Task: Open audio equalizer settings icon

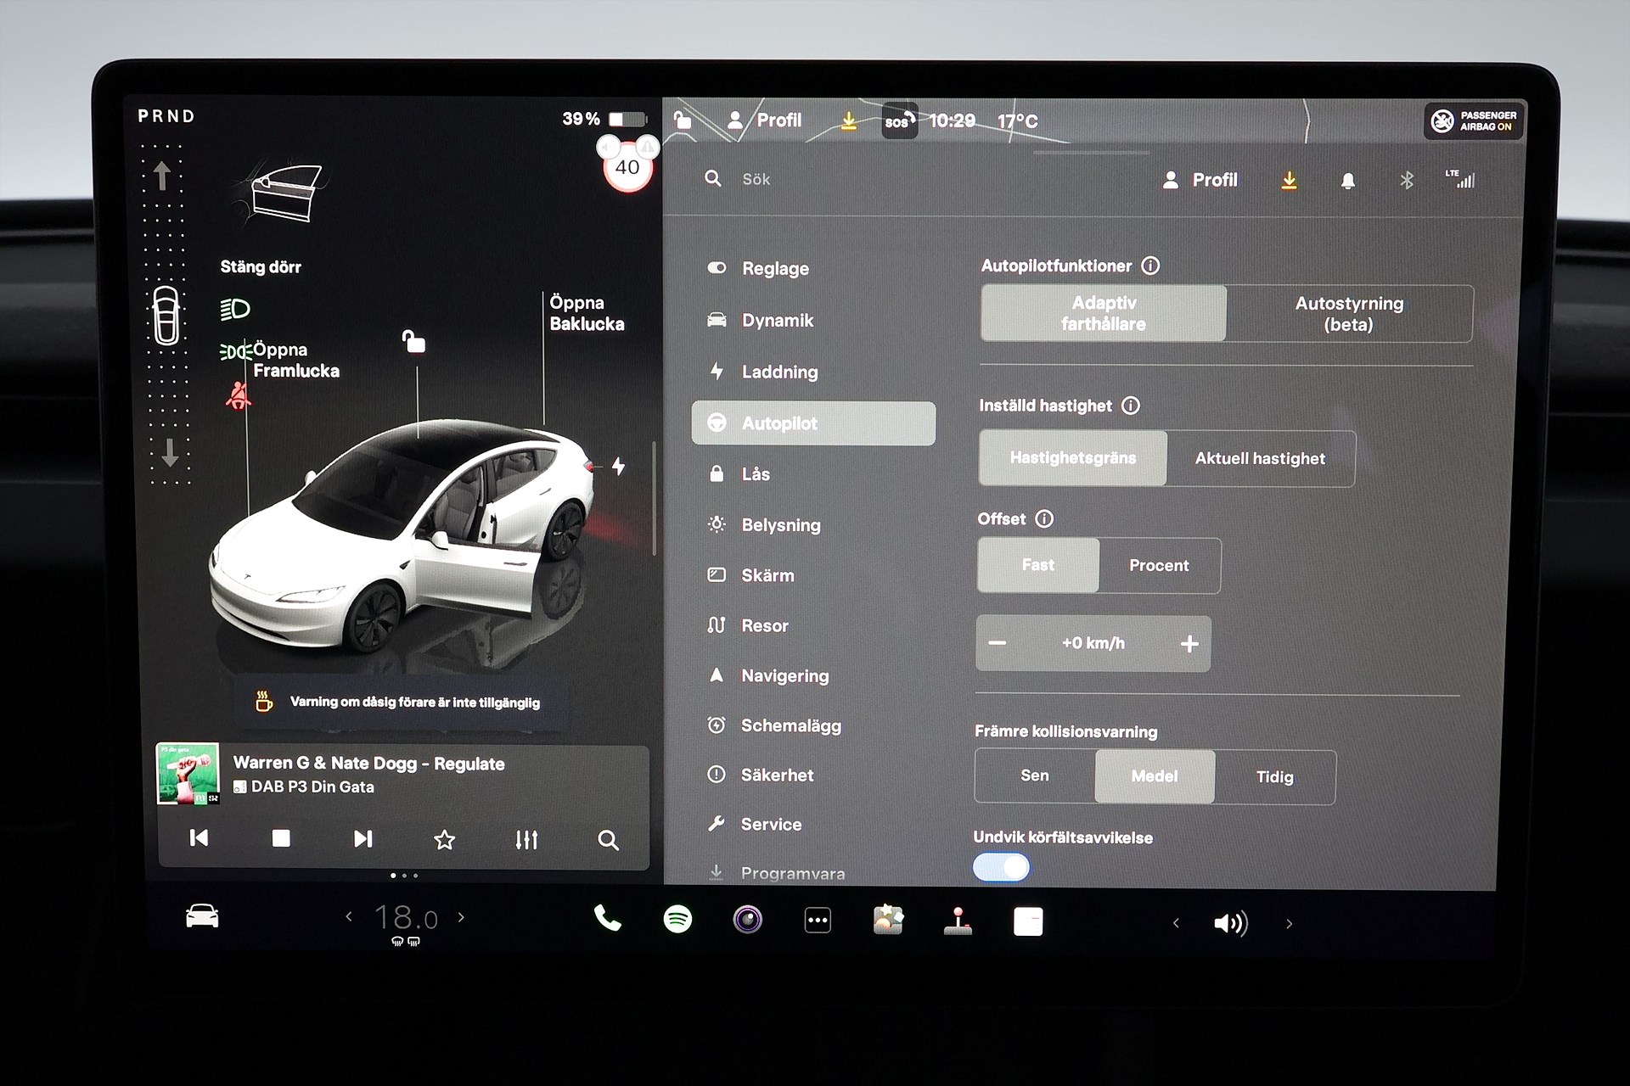Action: [x=526, y=840]
